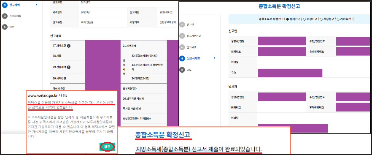Viewport: 372px width, 155px height.
Task: Click the checkmark for 신고세액 step in right window
Action: (x=182, y=47)
